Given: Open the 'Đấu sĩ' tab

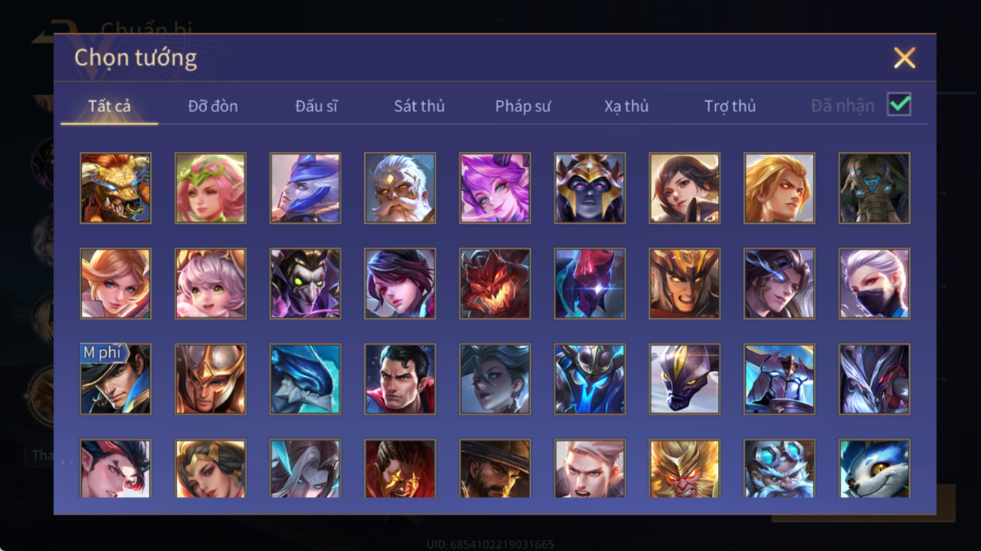Looking at the screenshot, I should [x=316, y=106].
